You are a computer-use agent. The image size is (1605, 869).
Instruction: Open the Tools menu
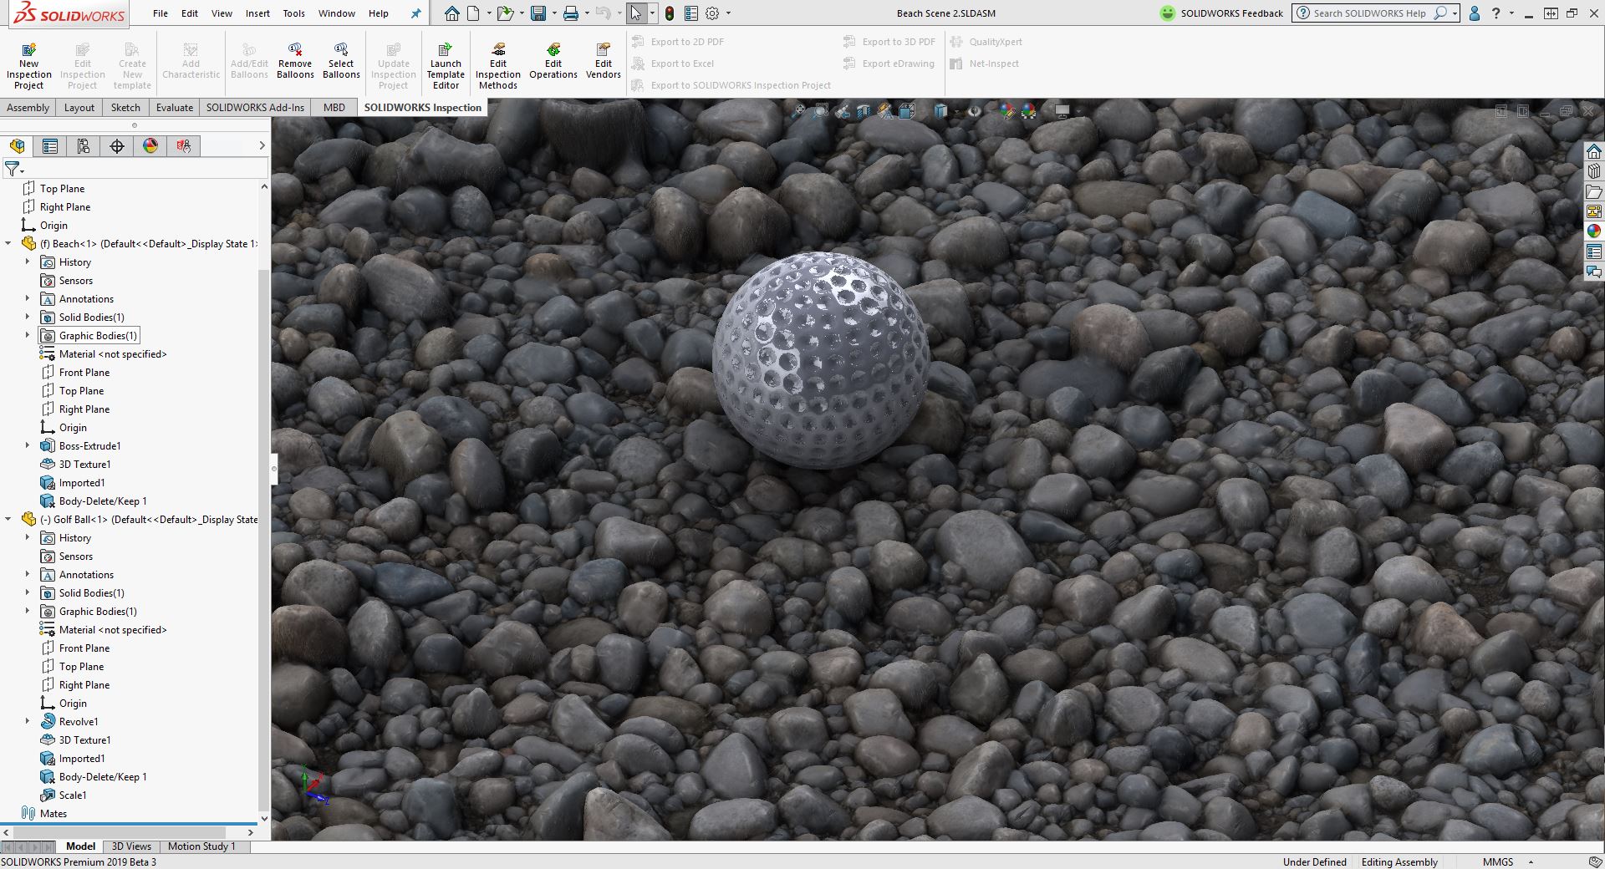click(293, 13)
